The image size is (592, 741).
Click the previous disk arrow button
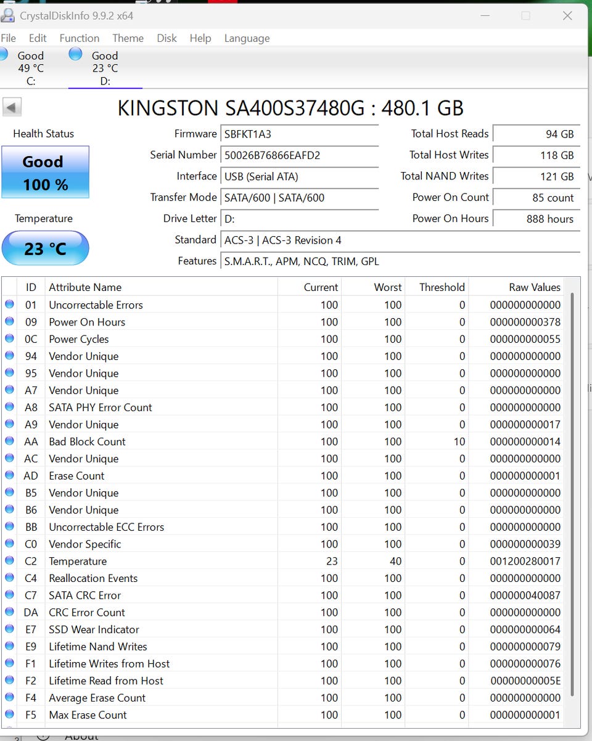[12, 107]
